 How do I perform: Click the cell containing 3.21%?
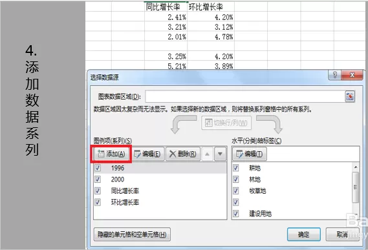click(166, 26)
